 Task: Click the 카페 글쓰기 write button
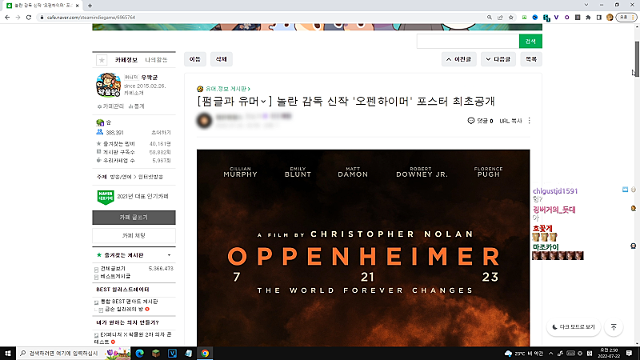(x=134, y=218)
